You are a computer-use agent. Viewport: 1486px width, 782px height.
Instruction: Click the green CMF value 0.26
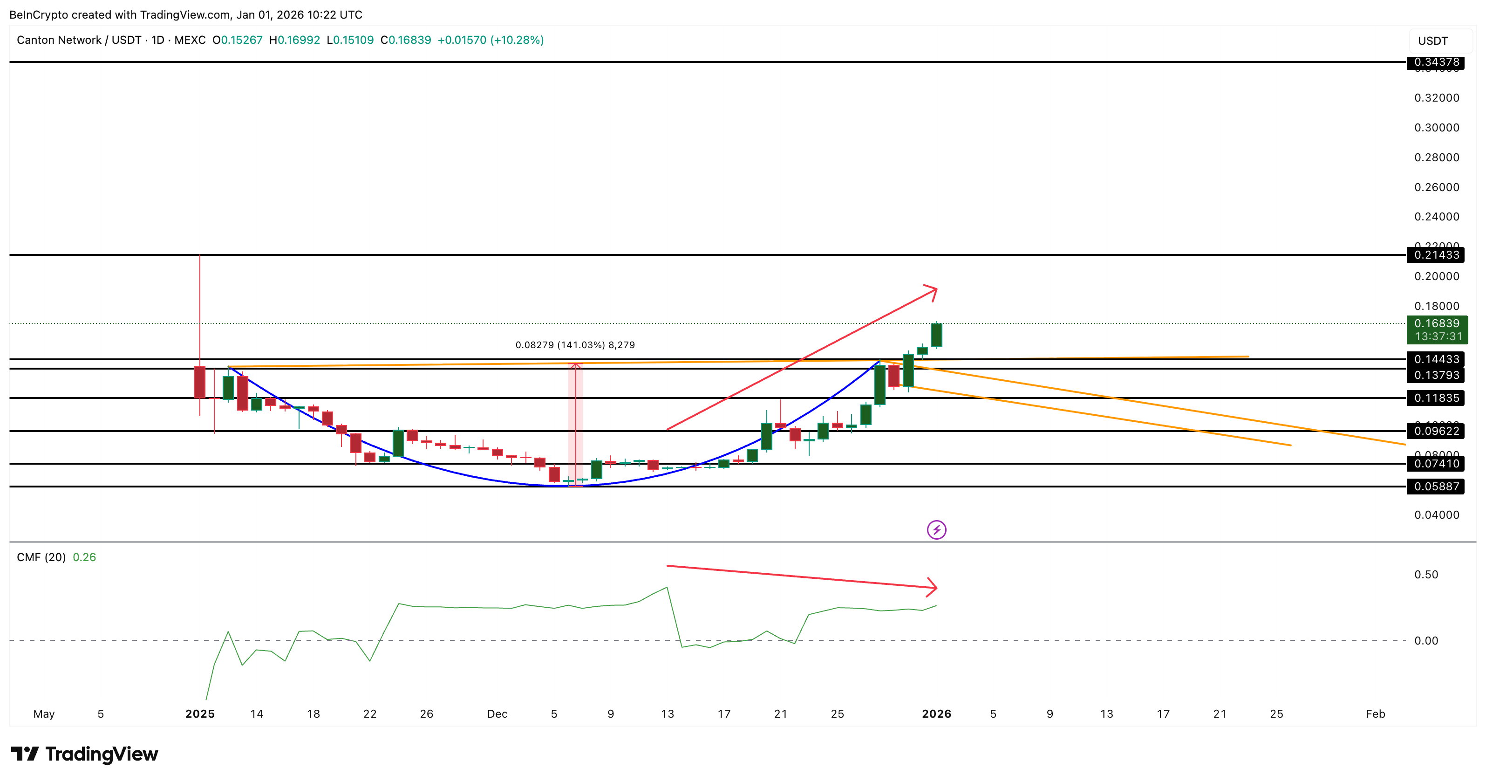(x=85, y=557)
